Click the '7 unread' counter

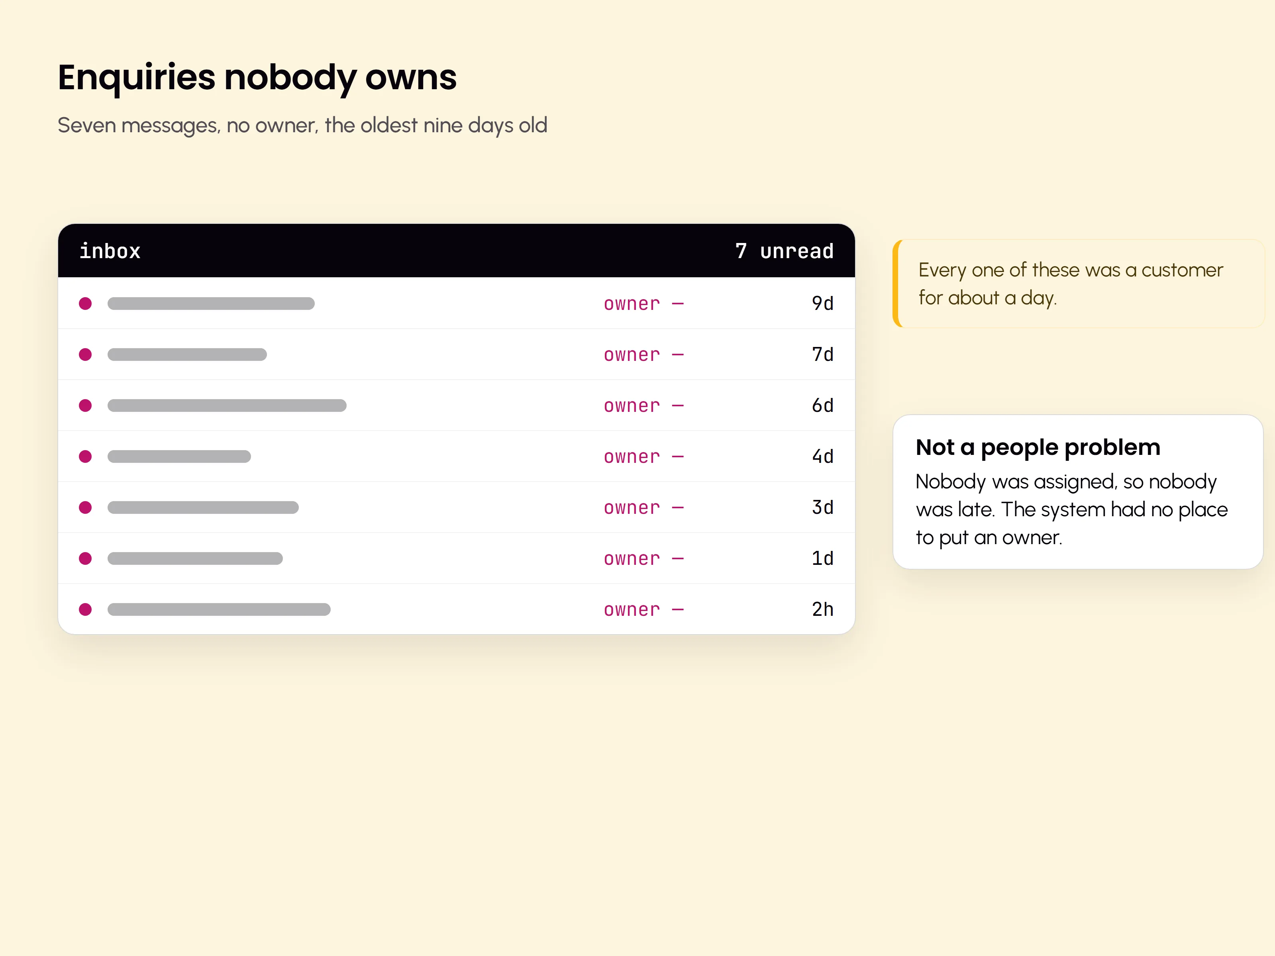[785, 251]
